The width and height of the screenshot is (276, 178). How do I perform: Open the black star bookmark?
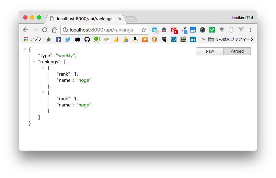49,39
